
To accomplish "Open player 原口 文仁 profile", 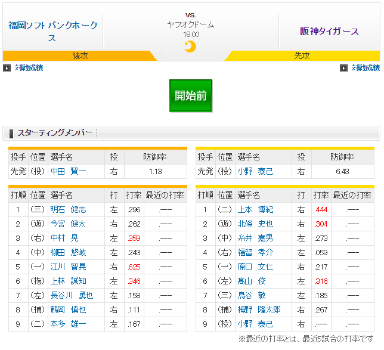I will click(255, 267).
